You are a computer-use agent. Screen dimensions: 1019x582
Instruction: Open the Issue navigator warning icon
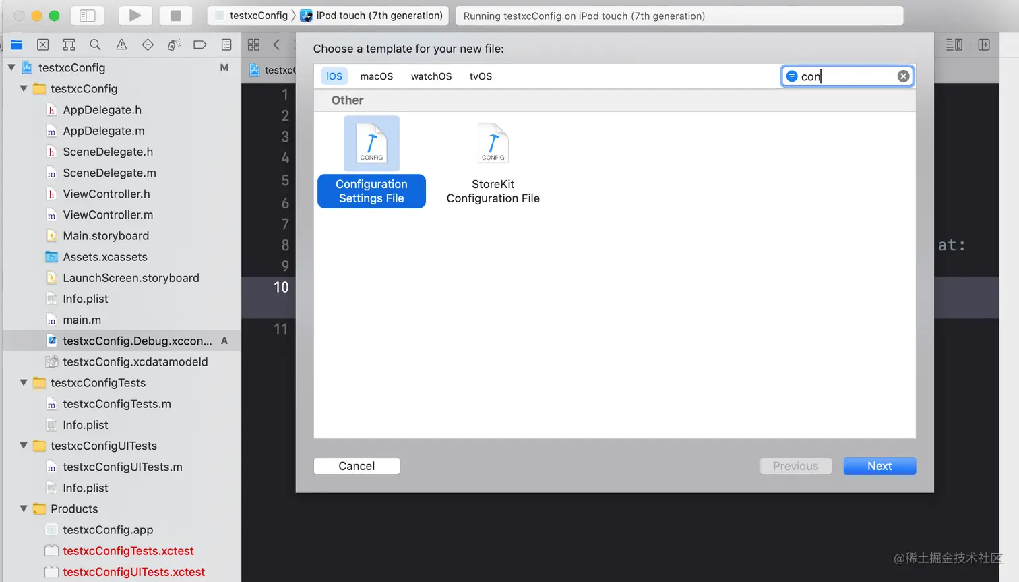tap(121, 45)
